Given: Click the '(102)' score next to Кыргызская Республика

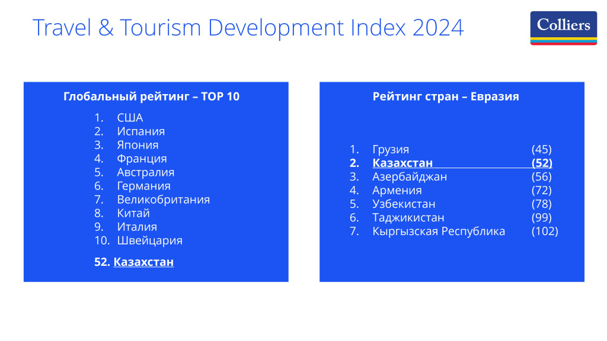Looking at the screenshot, I should tap(546, 231).
